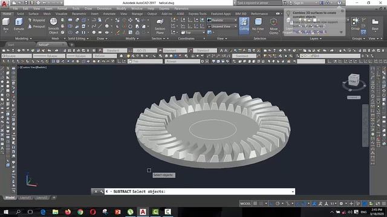This screenshot has width=387, height=217.
Task: Expand the Modeling panel
Action: (x=24, y=39)
